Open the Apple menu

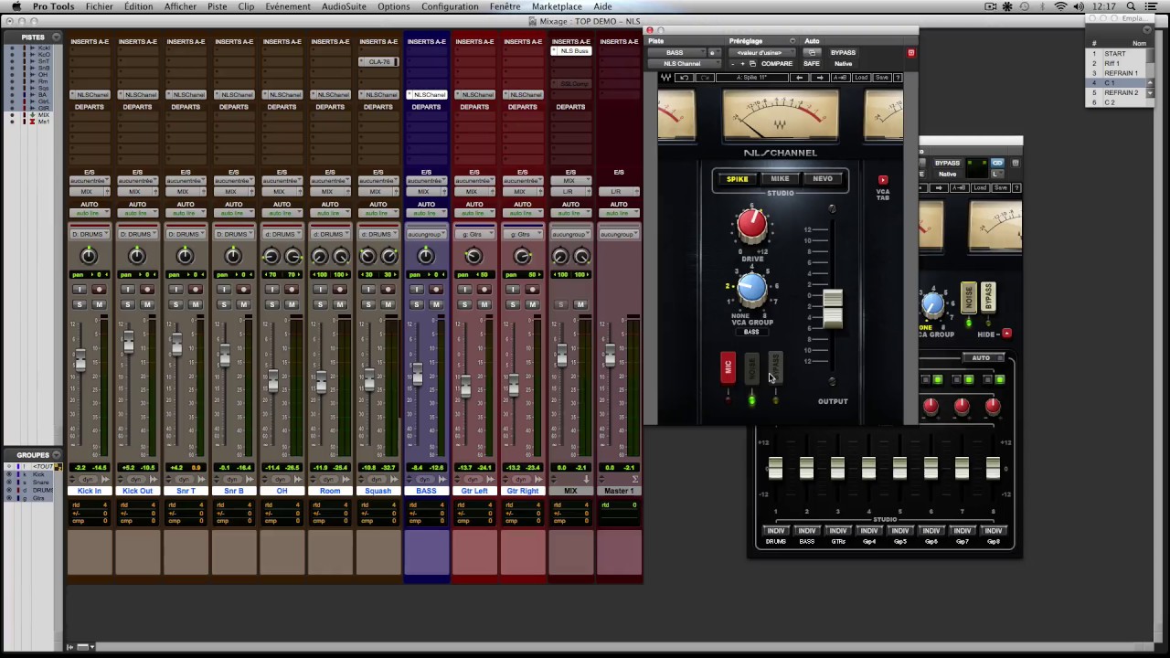(x=16, y=6)
